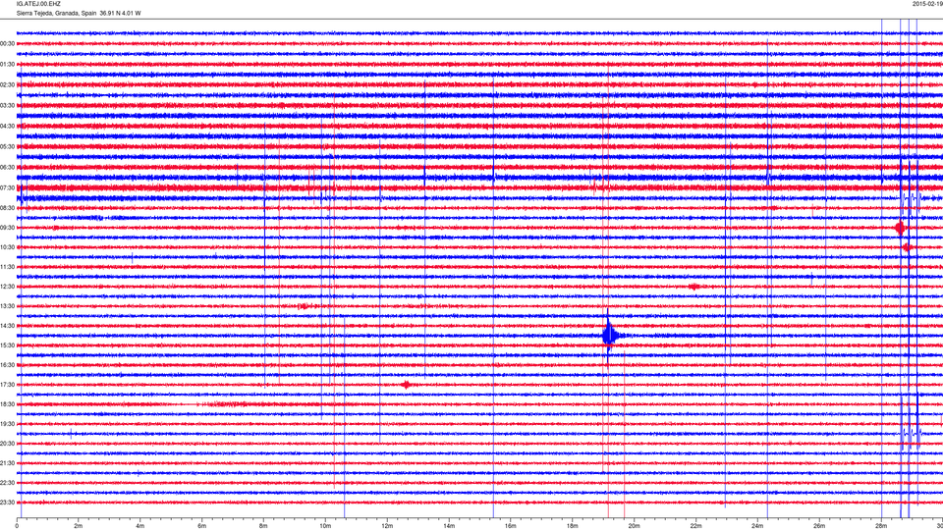Viewport: 943px width, 530px height.
Task: Click the 4m tick label on time axis
Action: 140,526
